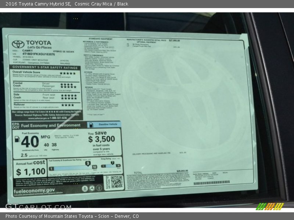Open the fueleconomy.gov link

34,191
